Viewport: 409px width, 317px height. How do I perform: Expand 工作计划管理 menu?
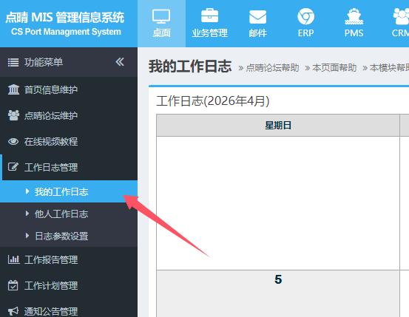(x=69, y=285)
